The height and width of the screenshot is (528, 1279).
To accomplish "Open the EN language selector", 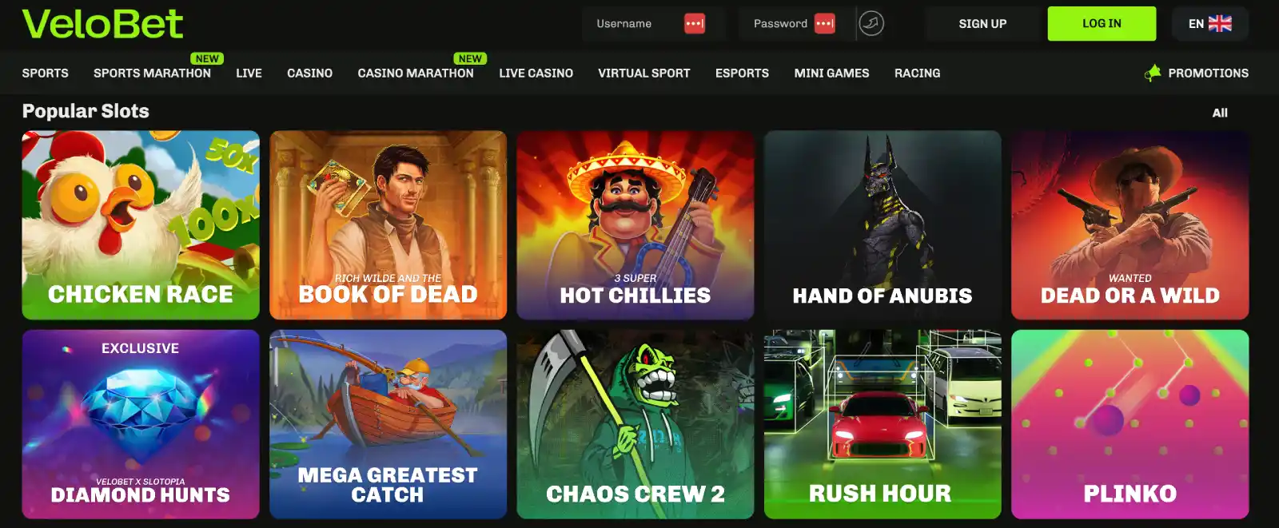I will click(1209, 24).
